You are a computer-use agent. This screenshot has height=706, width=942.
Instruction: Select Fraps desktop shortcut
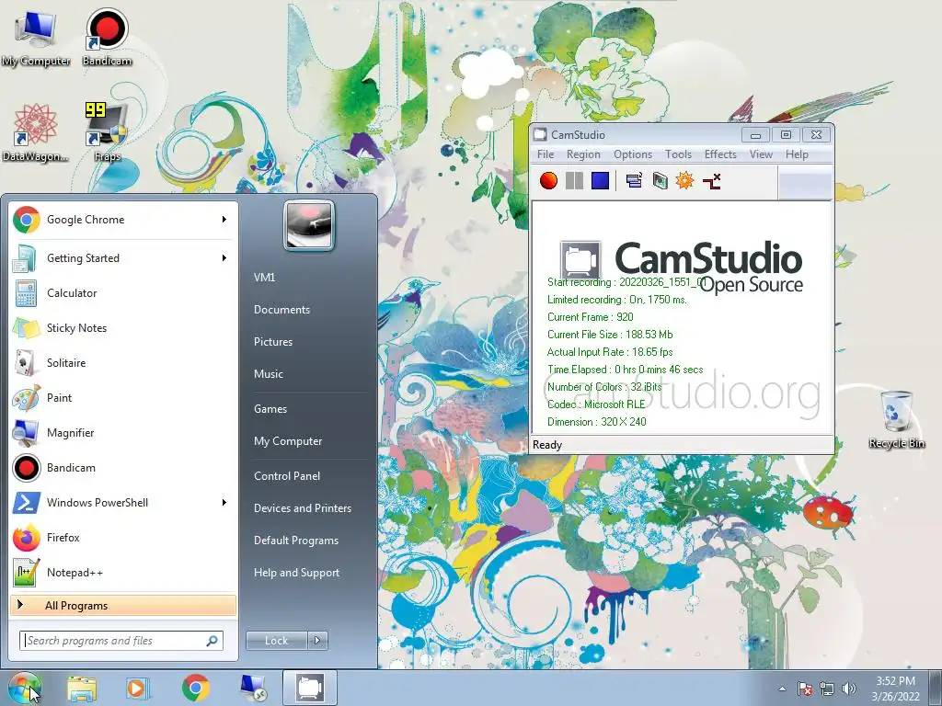tap(107, 133)
